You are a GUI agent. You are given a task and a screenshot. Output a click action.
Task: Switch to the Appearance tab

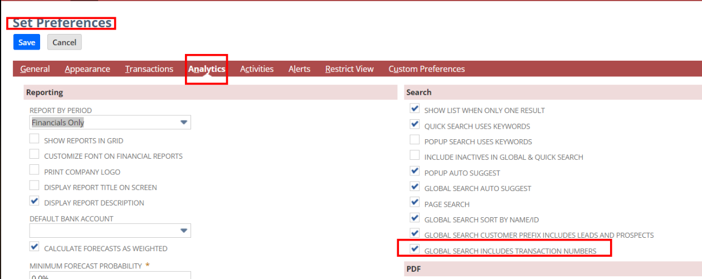click(87, 69)
